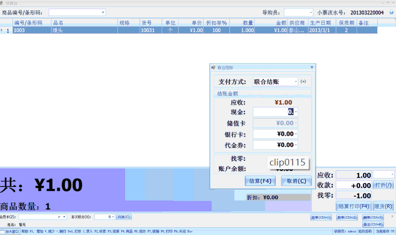Click the 联合结账 dialog title icon
396x235 pixels.
[x=214, y=67]
